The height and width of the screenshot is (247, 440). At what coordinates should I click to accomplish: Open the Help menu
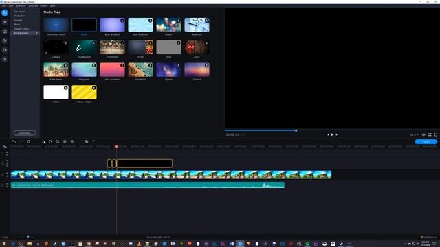point(52,5)
